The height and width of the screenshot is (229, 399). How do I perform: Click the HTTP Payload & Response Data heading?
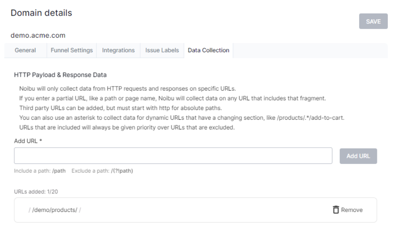(60, 75)
